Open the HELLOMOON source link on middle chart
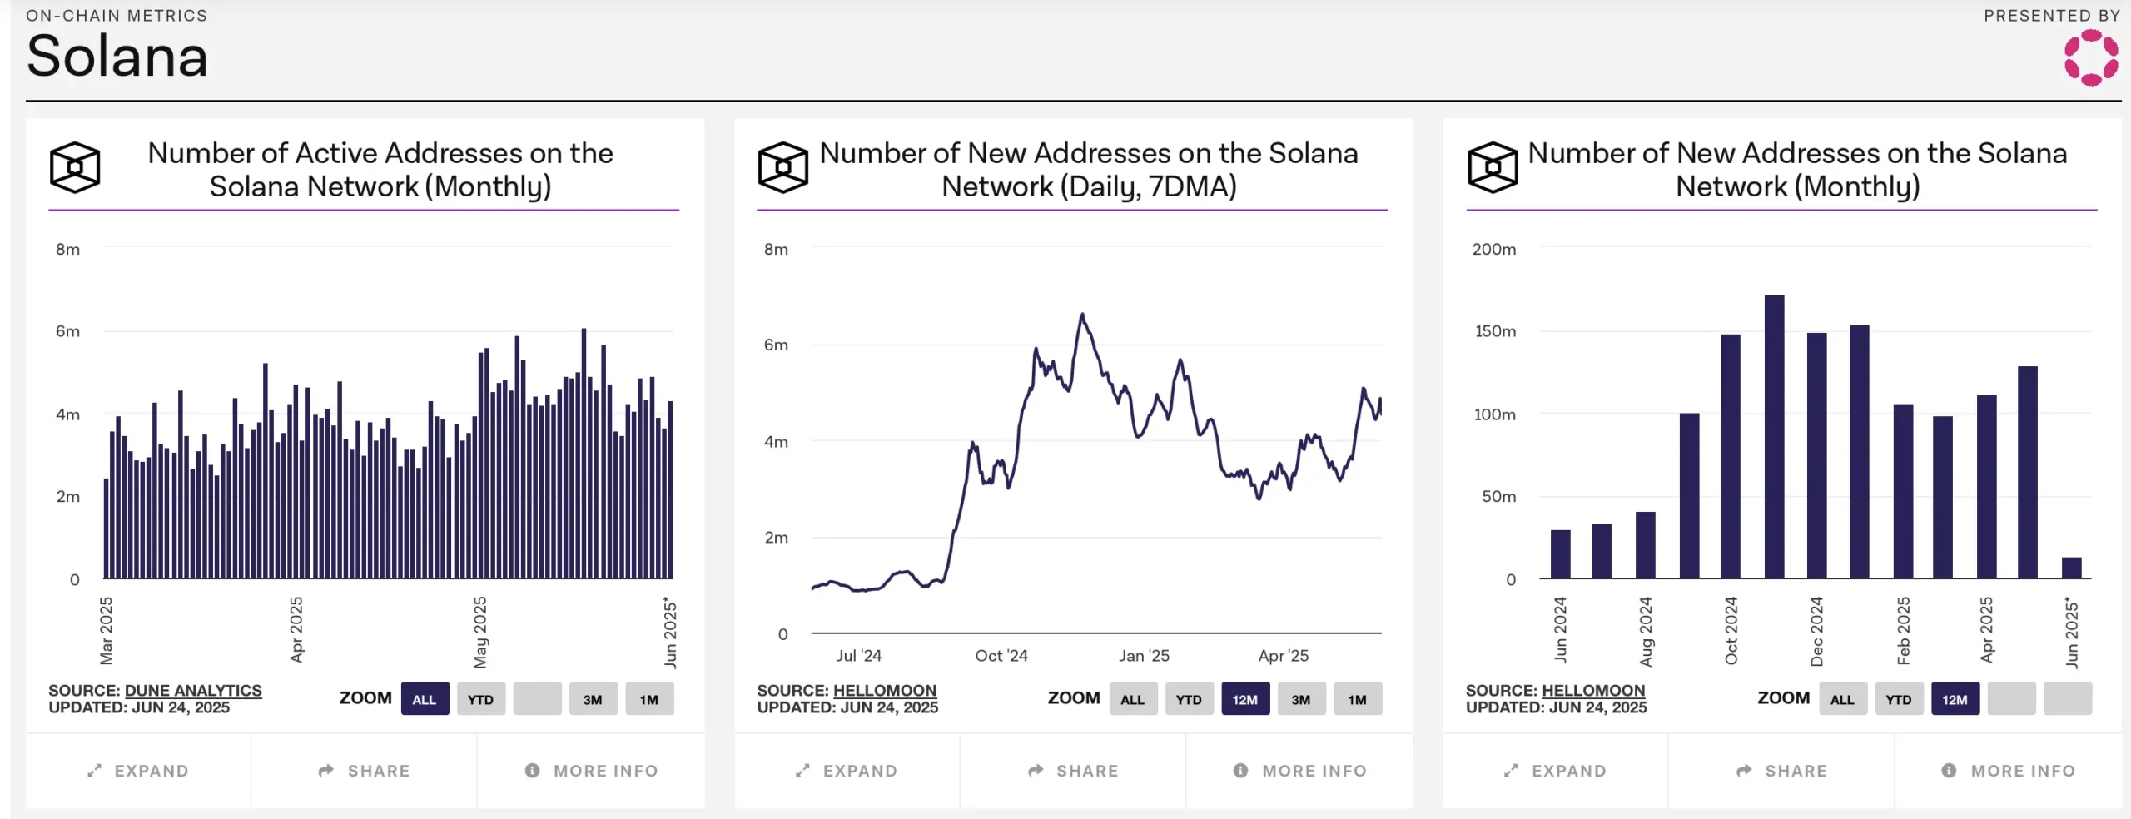This screenshot has height=819, width=2131. [885, 690]
